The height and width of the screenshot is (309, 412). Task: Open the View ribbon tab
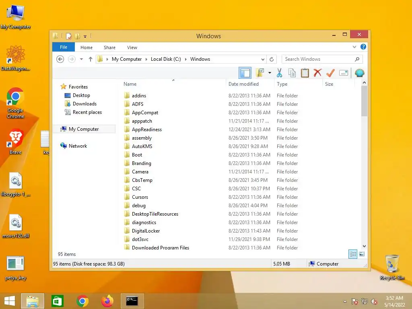click(132, 47)
